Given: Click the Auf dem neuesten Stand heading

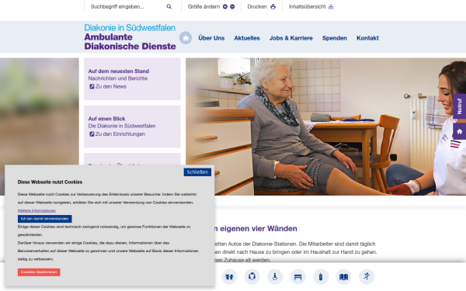Looking at the screenshot, I should pyautogui.click(x=119, y=71).
